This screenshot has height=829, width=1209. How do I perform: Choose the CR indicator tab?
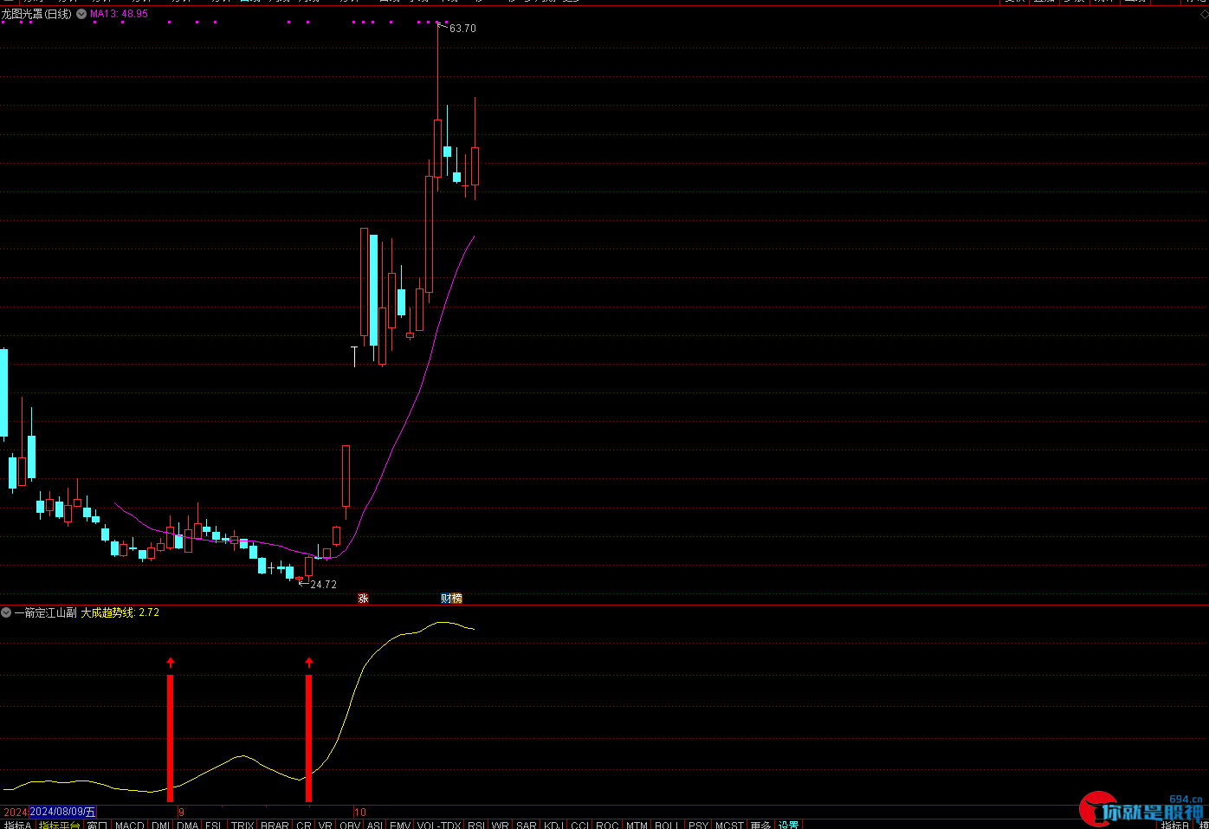(x=303, y=825)
